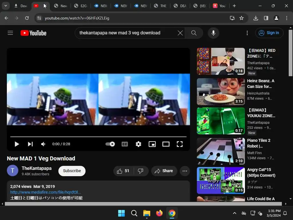Open YouTube settings three-dot menu
The image size is (293, 220).
pos(247,33)
